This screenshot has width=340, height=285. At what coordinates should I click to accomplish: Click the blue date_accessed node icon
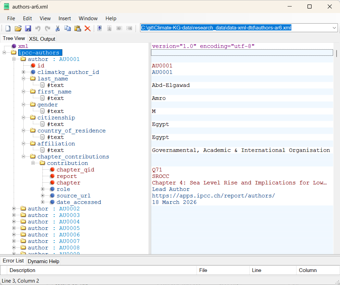click(52, 202)
